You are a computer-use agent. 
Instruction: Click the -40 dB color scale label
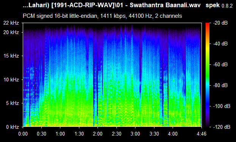(220, 44)
